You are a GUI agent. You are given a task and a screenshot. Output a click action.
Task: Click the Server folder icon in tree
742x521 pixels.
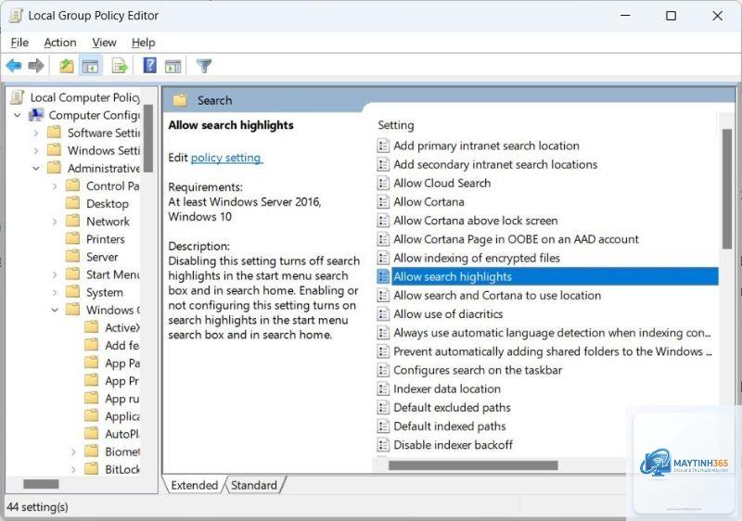[72, 256]
